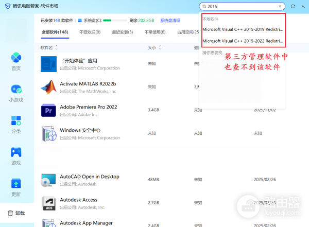
Task: Click 剩余 202.8GB free space text
Action: [x=142, y=20]
